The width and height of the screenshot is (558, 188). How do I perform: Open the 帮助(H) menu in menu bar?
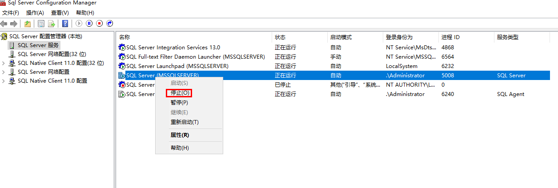[85, 13]
